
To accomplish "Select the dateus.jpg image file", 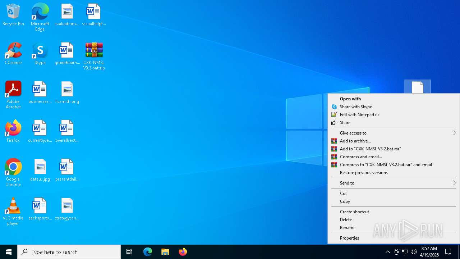I will point(40,170).
